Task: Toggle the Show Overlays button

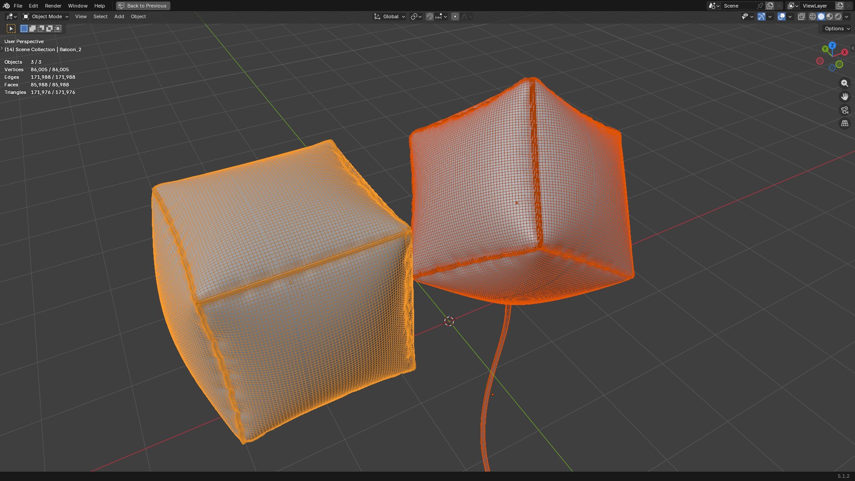Action: click(782, 16)
